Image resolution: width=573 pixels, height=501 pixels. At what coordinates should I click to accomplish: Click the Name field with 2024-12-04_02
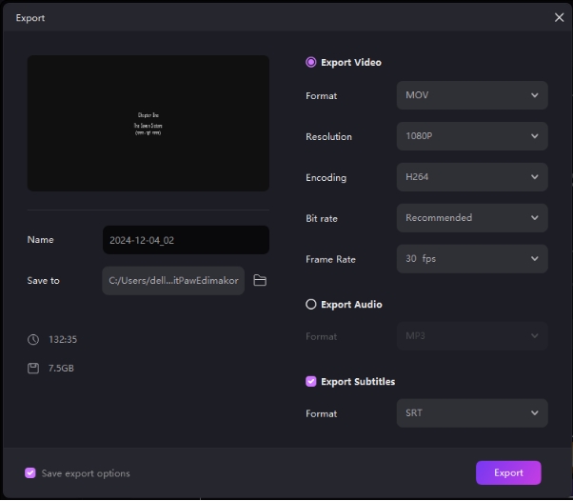pyautogui.click(x=186, y=240)
